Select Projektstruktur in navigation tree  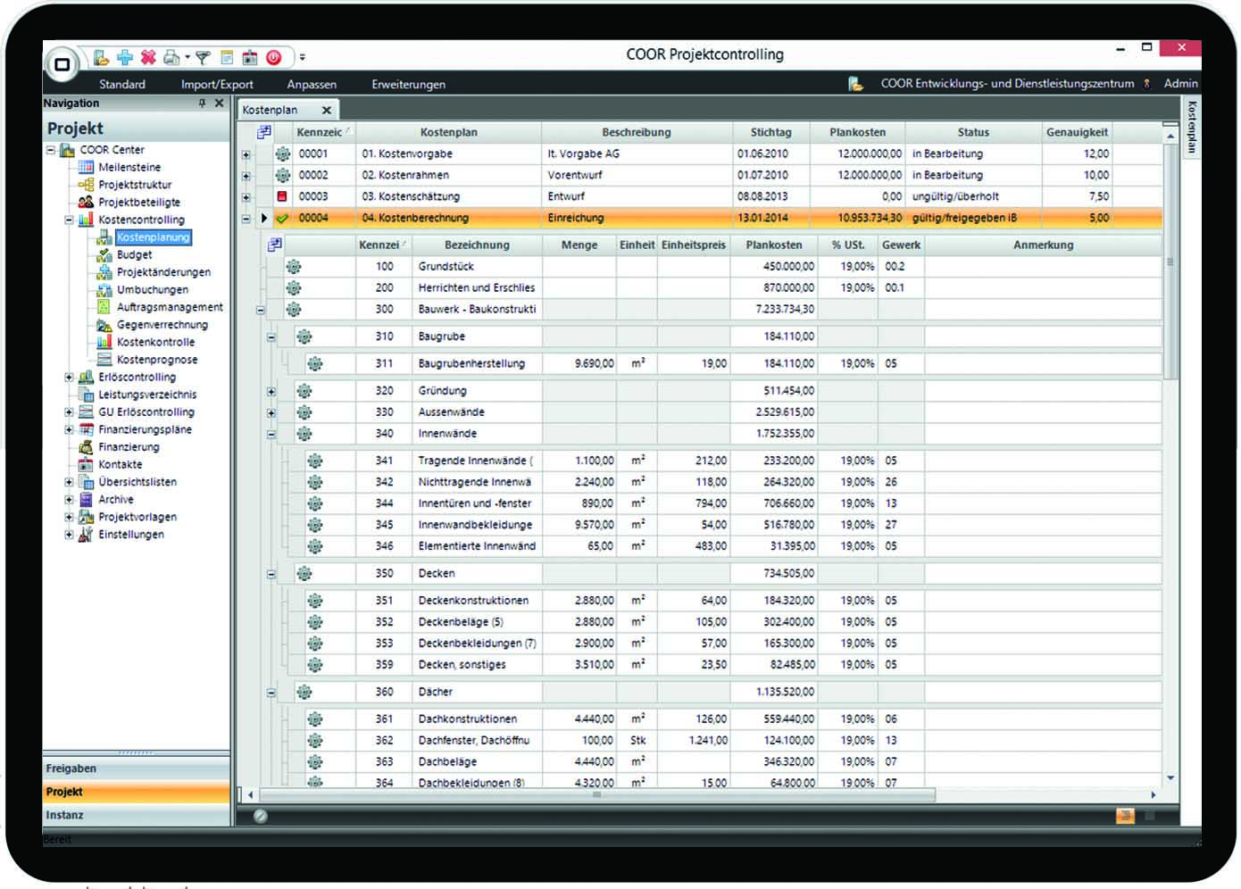tap(135, 185)
